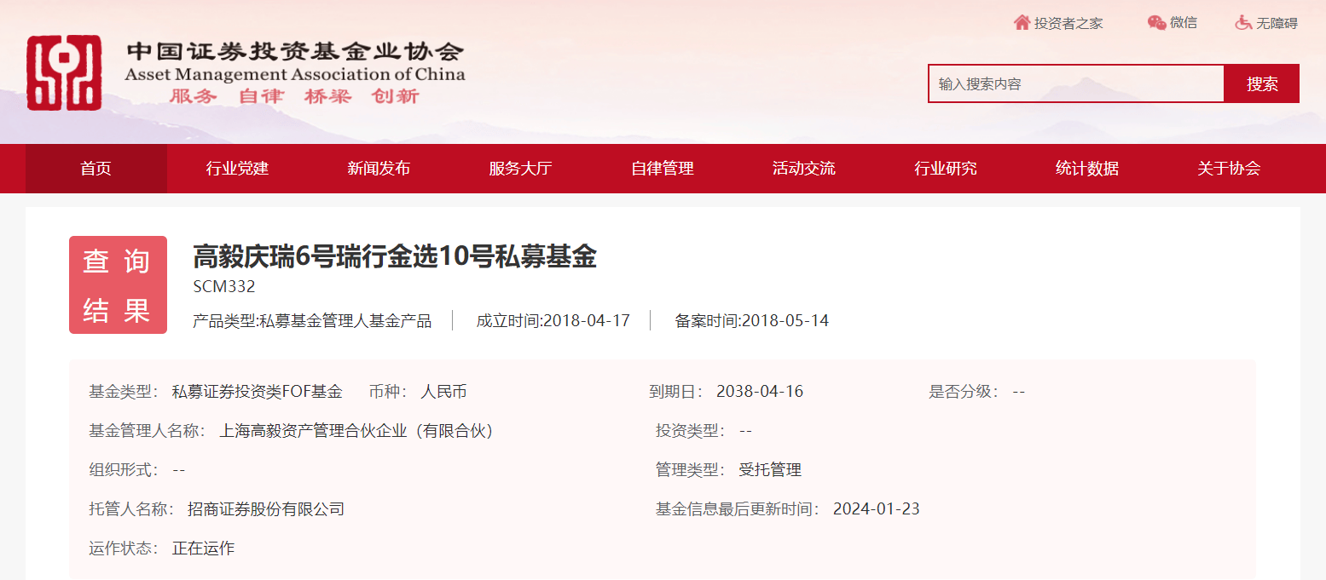Open the 自律管理 menu
1326x580 pixels.
pyautogui.click(x=661, y=169)
